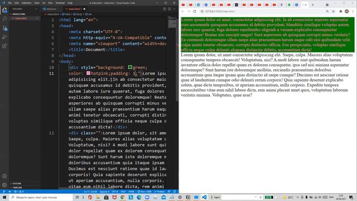Open the Go menu
The height and width of the screenshot is (201, 357).
pos(44,3)
